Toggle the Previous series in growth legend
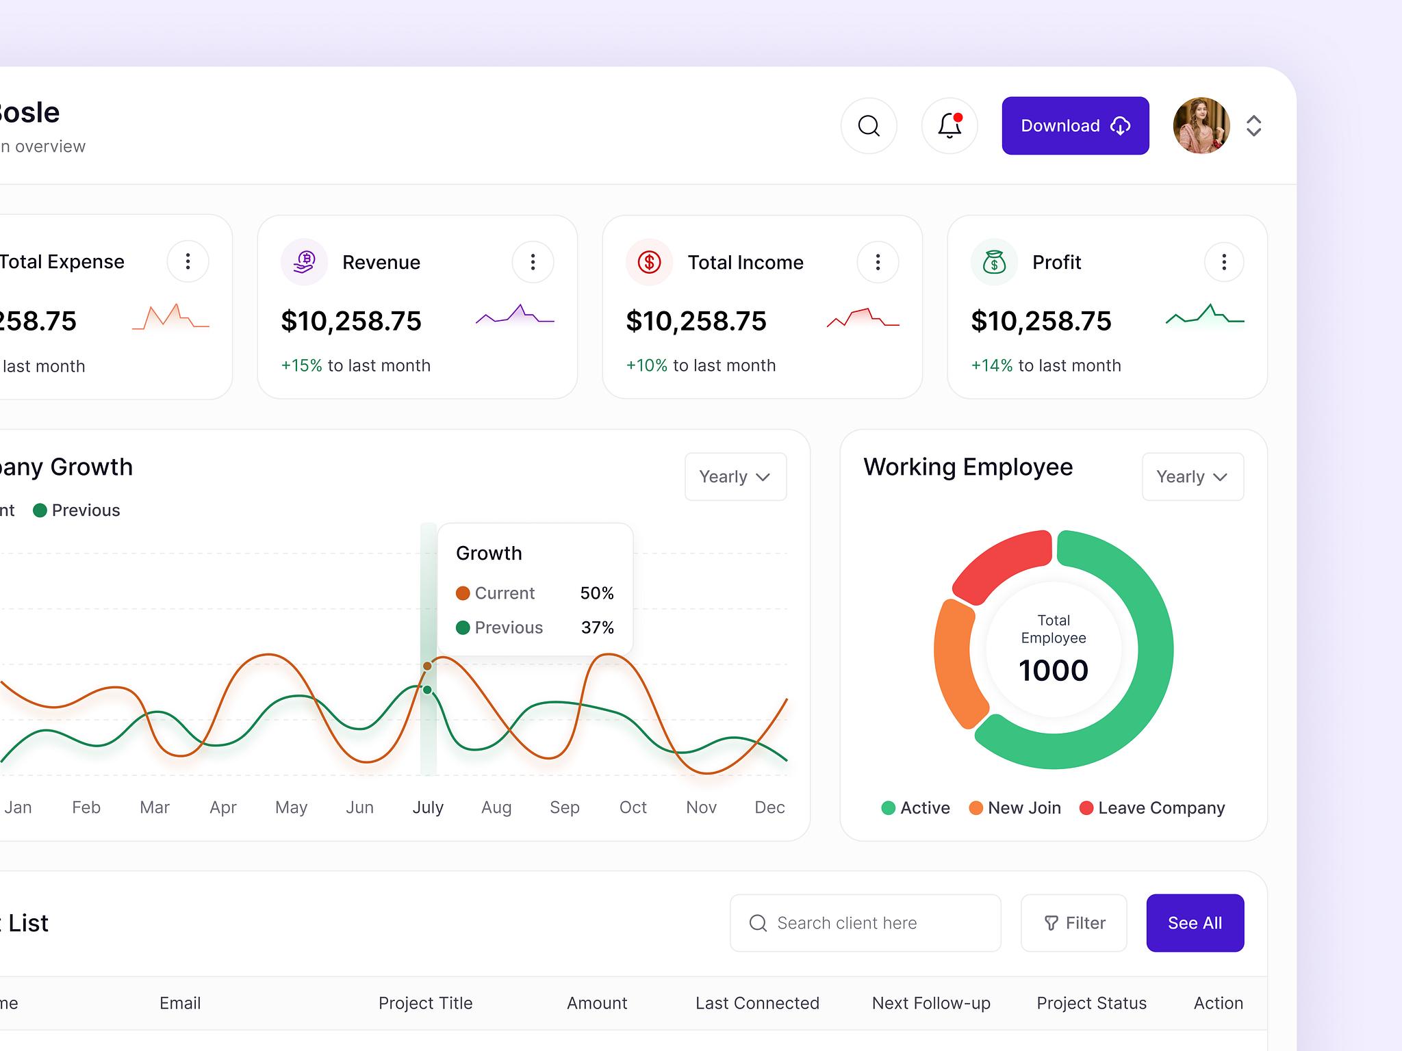Viewport: 1402px width, 1051px height. 77,510
